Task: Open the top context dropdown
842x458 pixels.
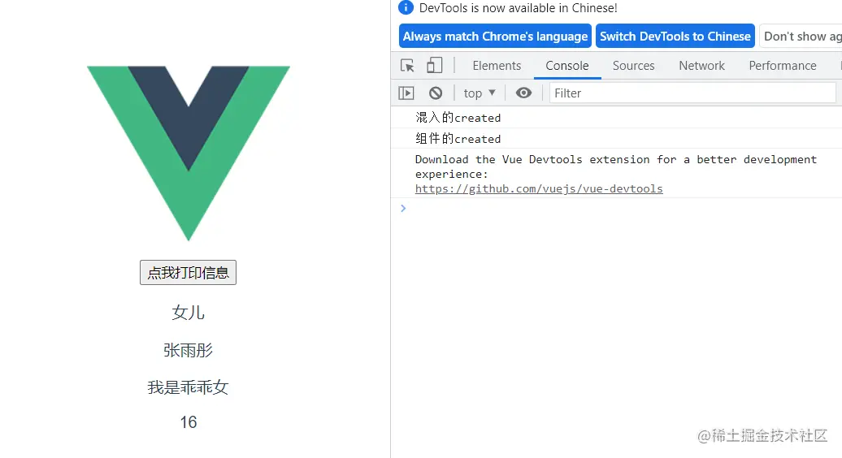Action: pos(480,93)
